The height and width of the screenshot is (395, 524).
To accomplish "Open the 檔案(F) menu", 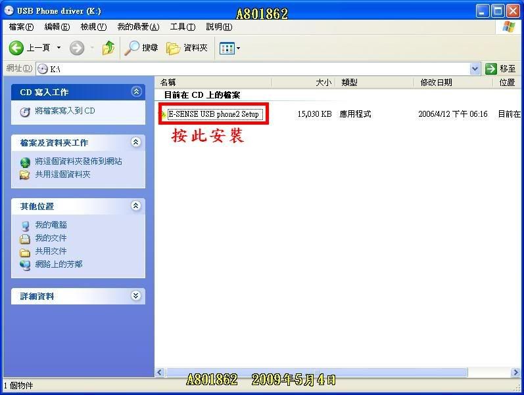I will pos(22,27).
